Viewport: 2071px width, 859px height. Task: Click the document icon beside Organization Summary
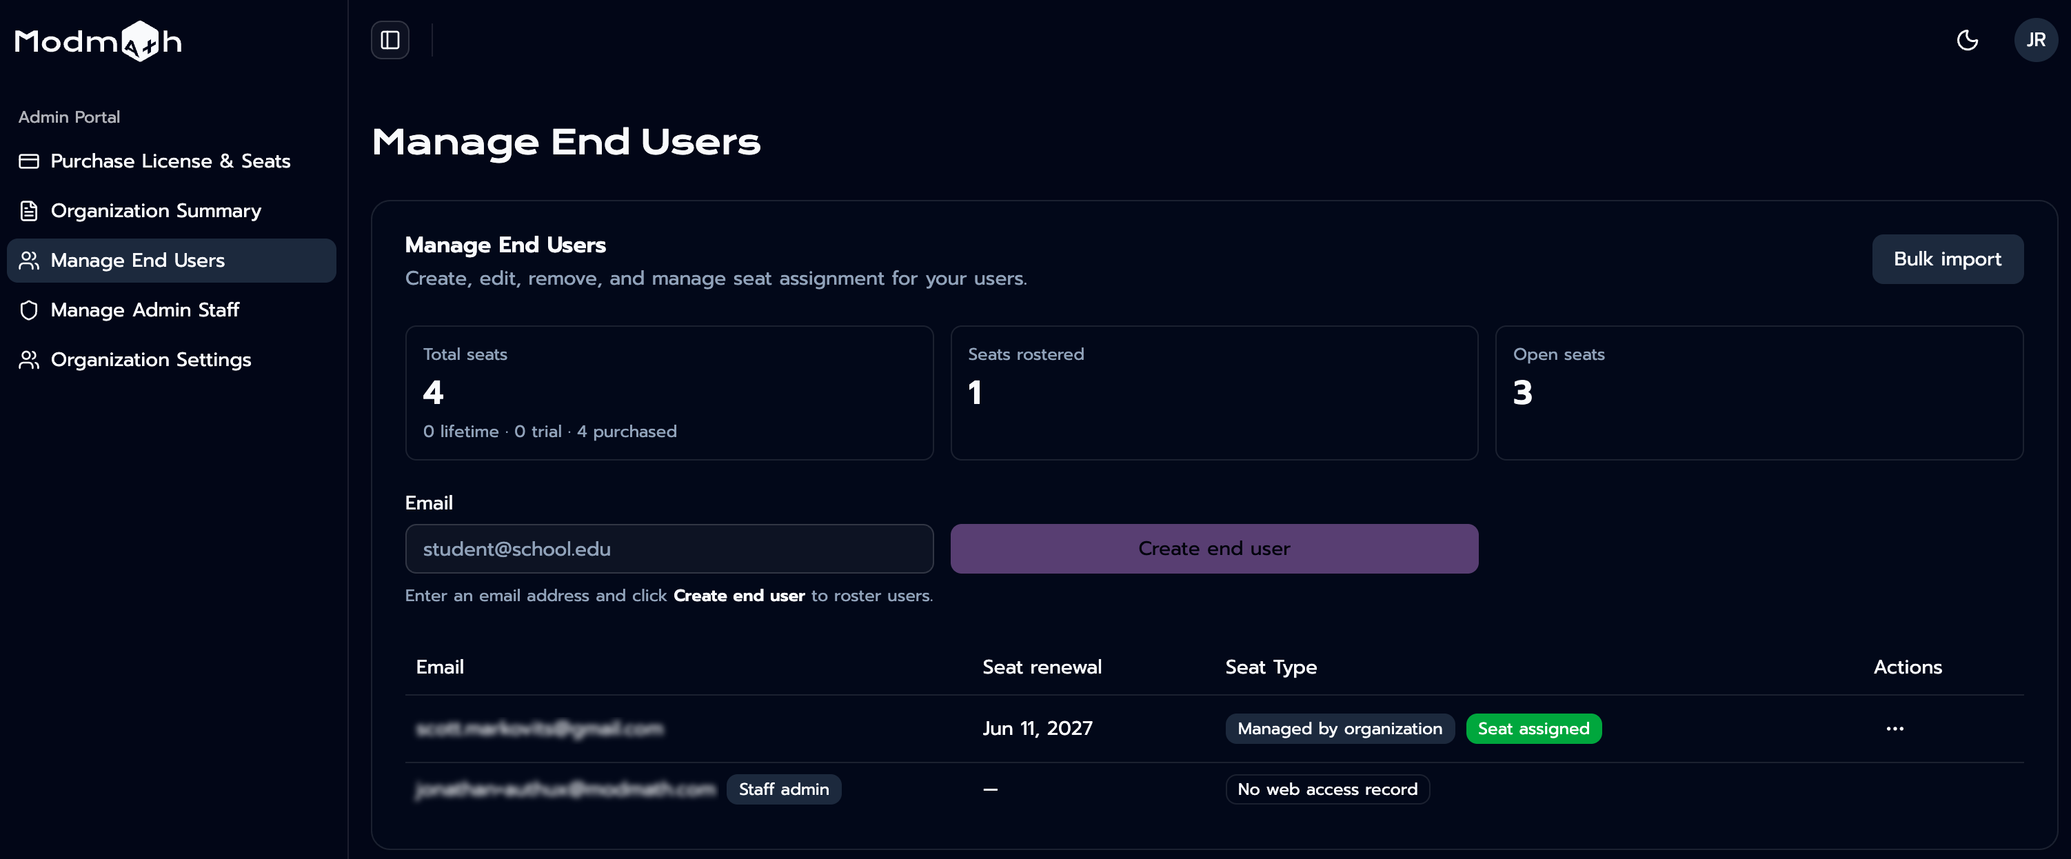point(29,211)
